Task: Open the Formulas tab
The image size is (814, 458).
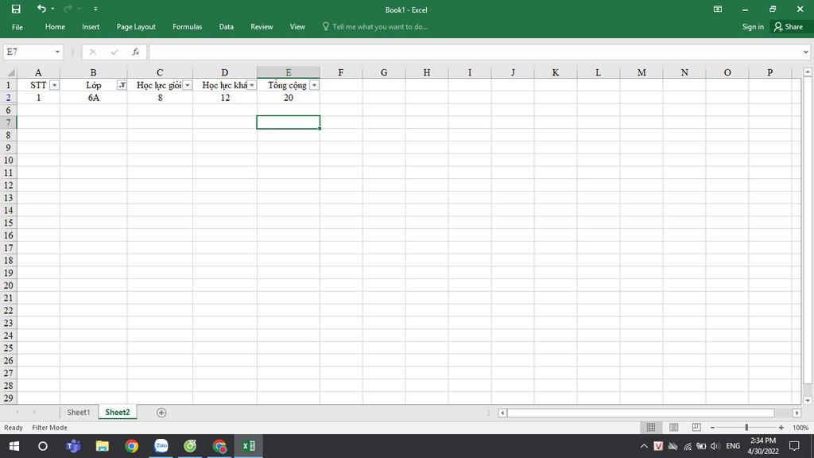Action: coord(188,27)
